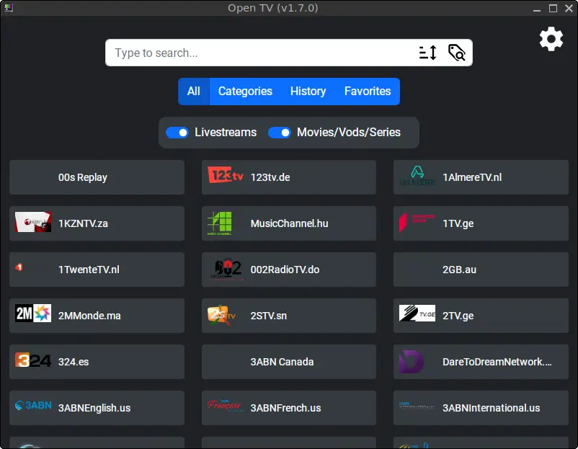The height and width of the screenshot is (449, 578).
Task: Open settings with the gear icon
Action: [551, 39]
